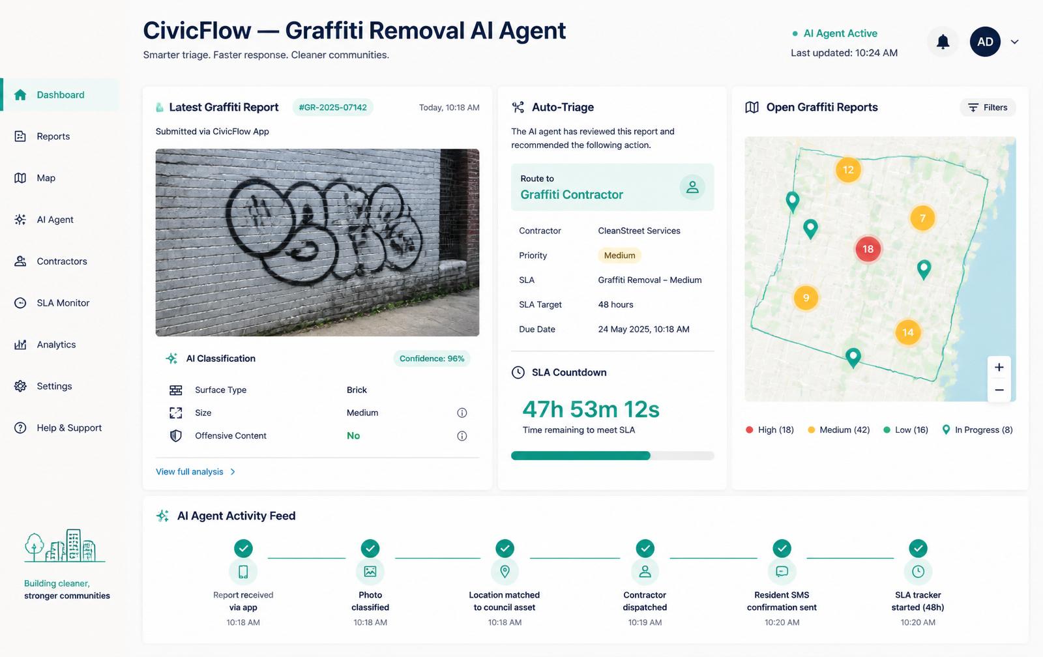
Task: Toggle the Medium (42) legend item
Action: click(838, 430)
